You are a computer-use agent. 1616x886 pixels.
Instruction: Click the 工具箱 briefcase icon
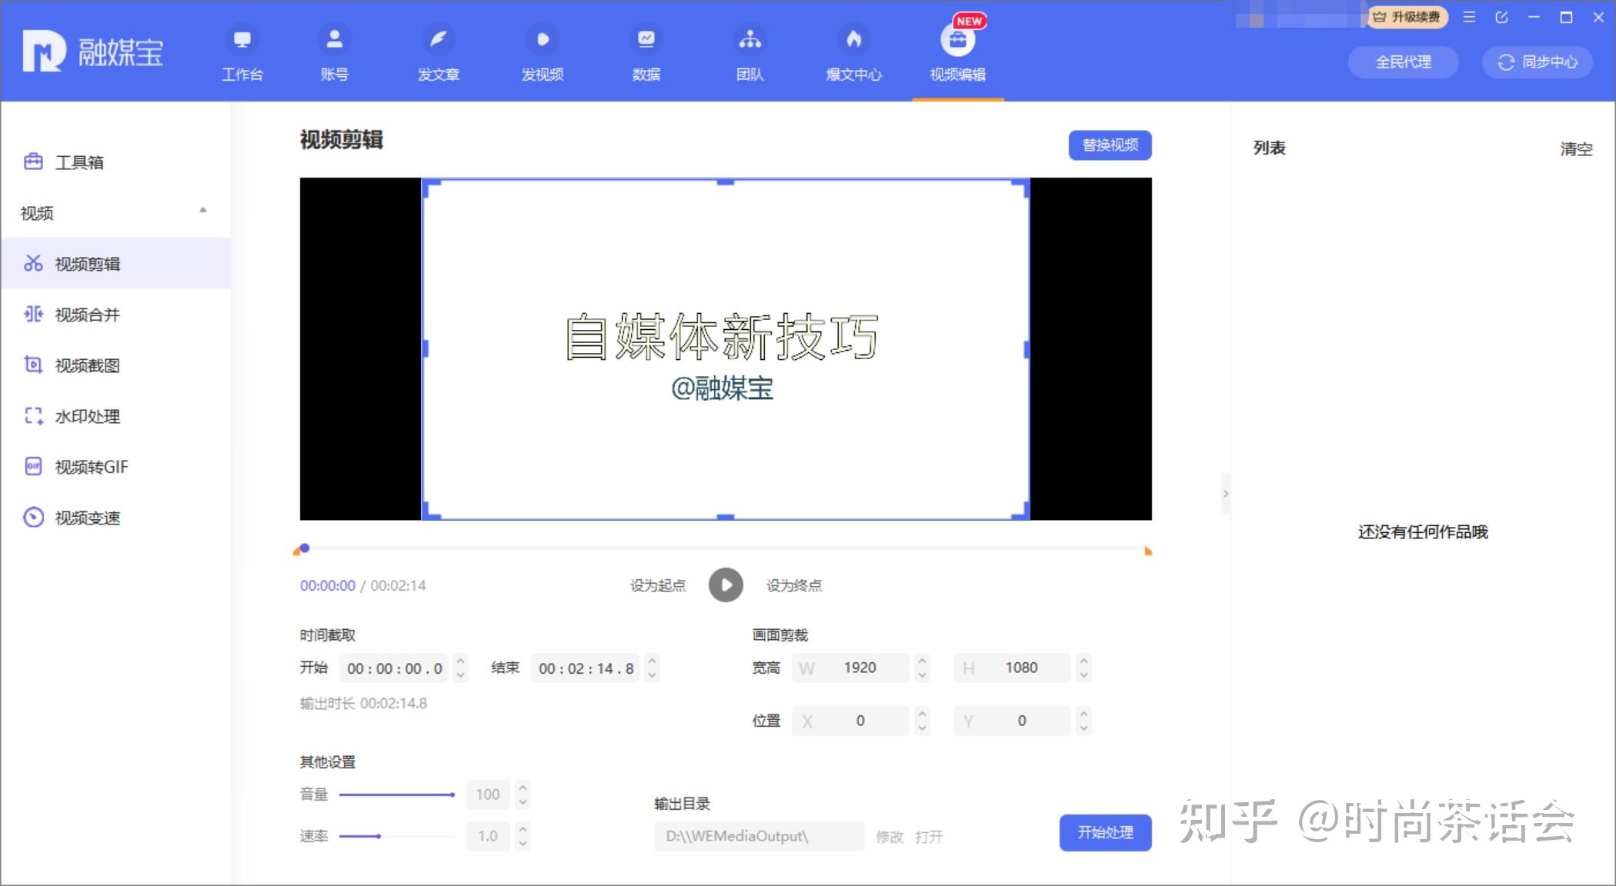33,162
